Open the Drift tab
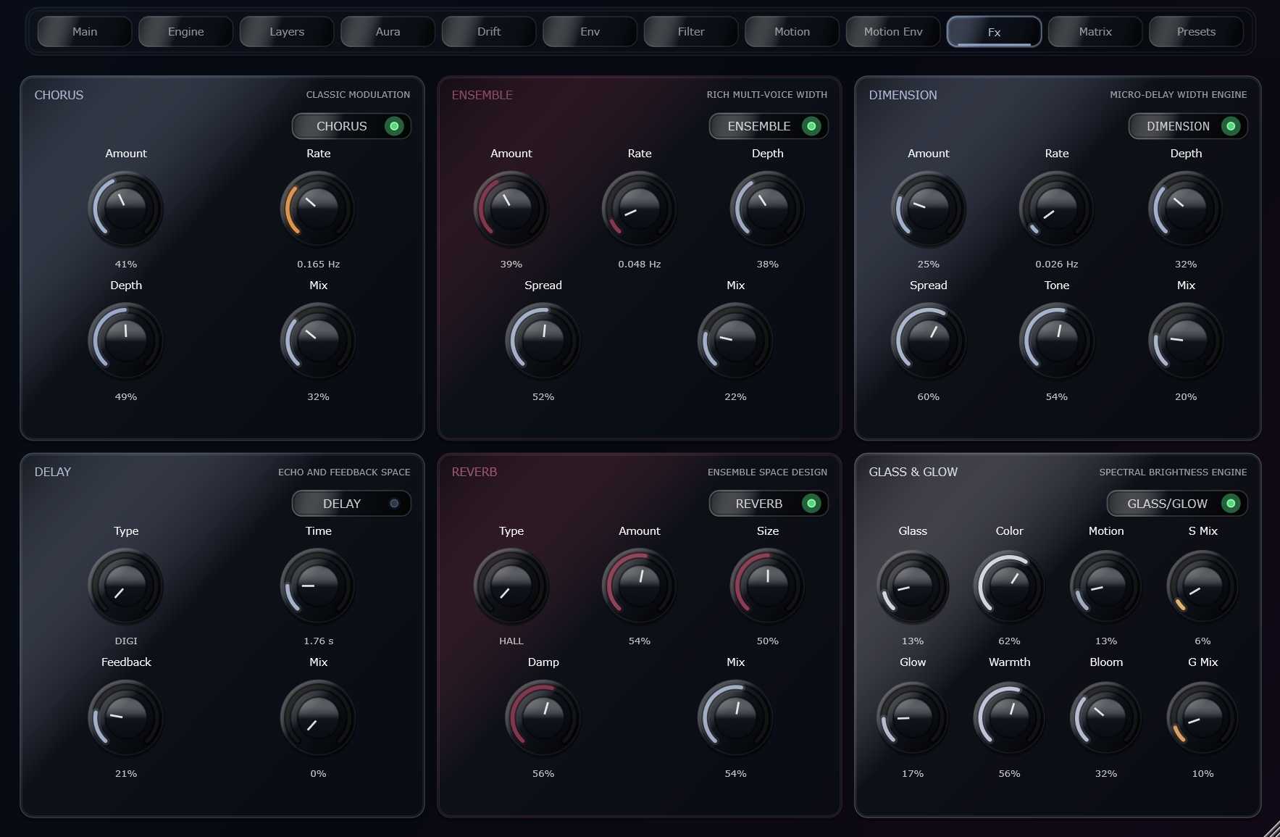Viewport: 1280px width, 837px height. pos(489,32)
